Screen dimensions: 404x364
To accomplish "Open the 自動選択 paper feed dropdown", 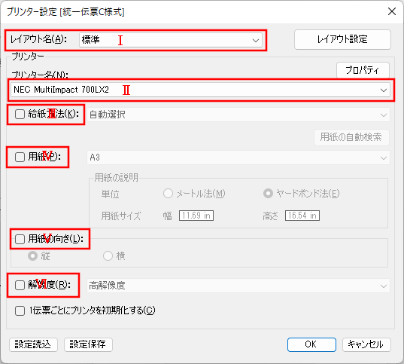I will [238, 115].
